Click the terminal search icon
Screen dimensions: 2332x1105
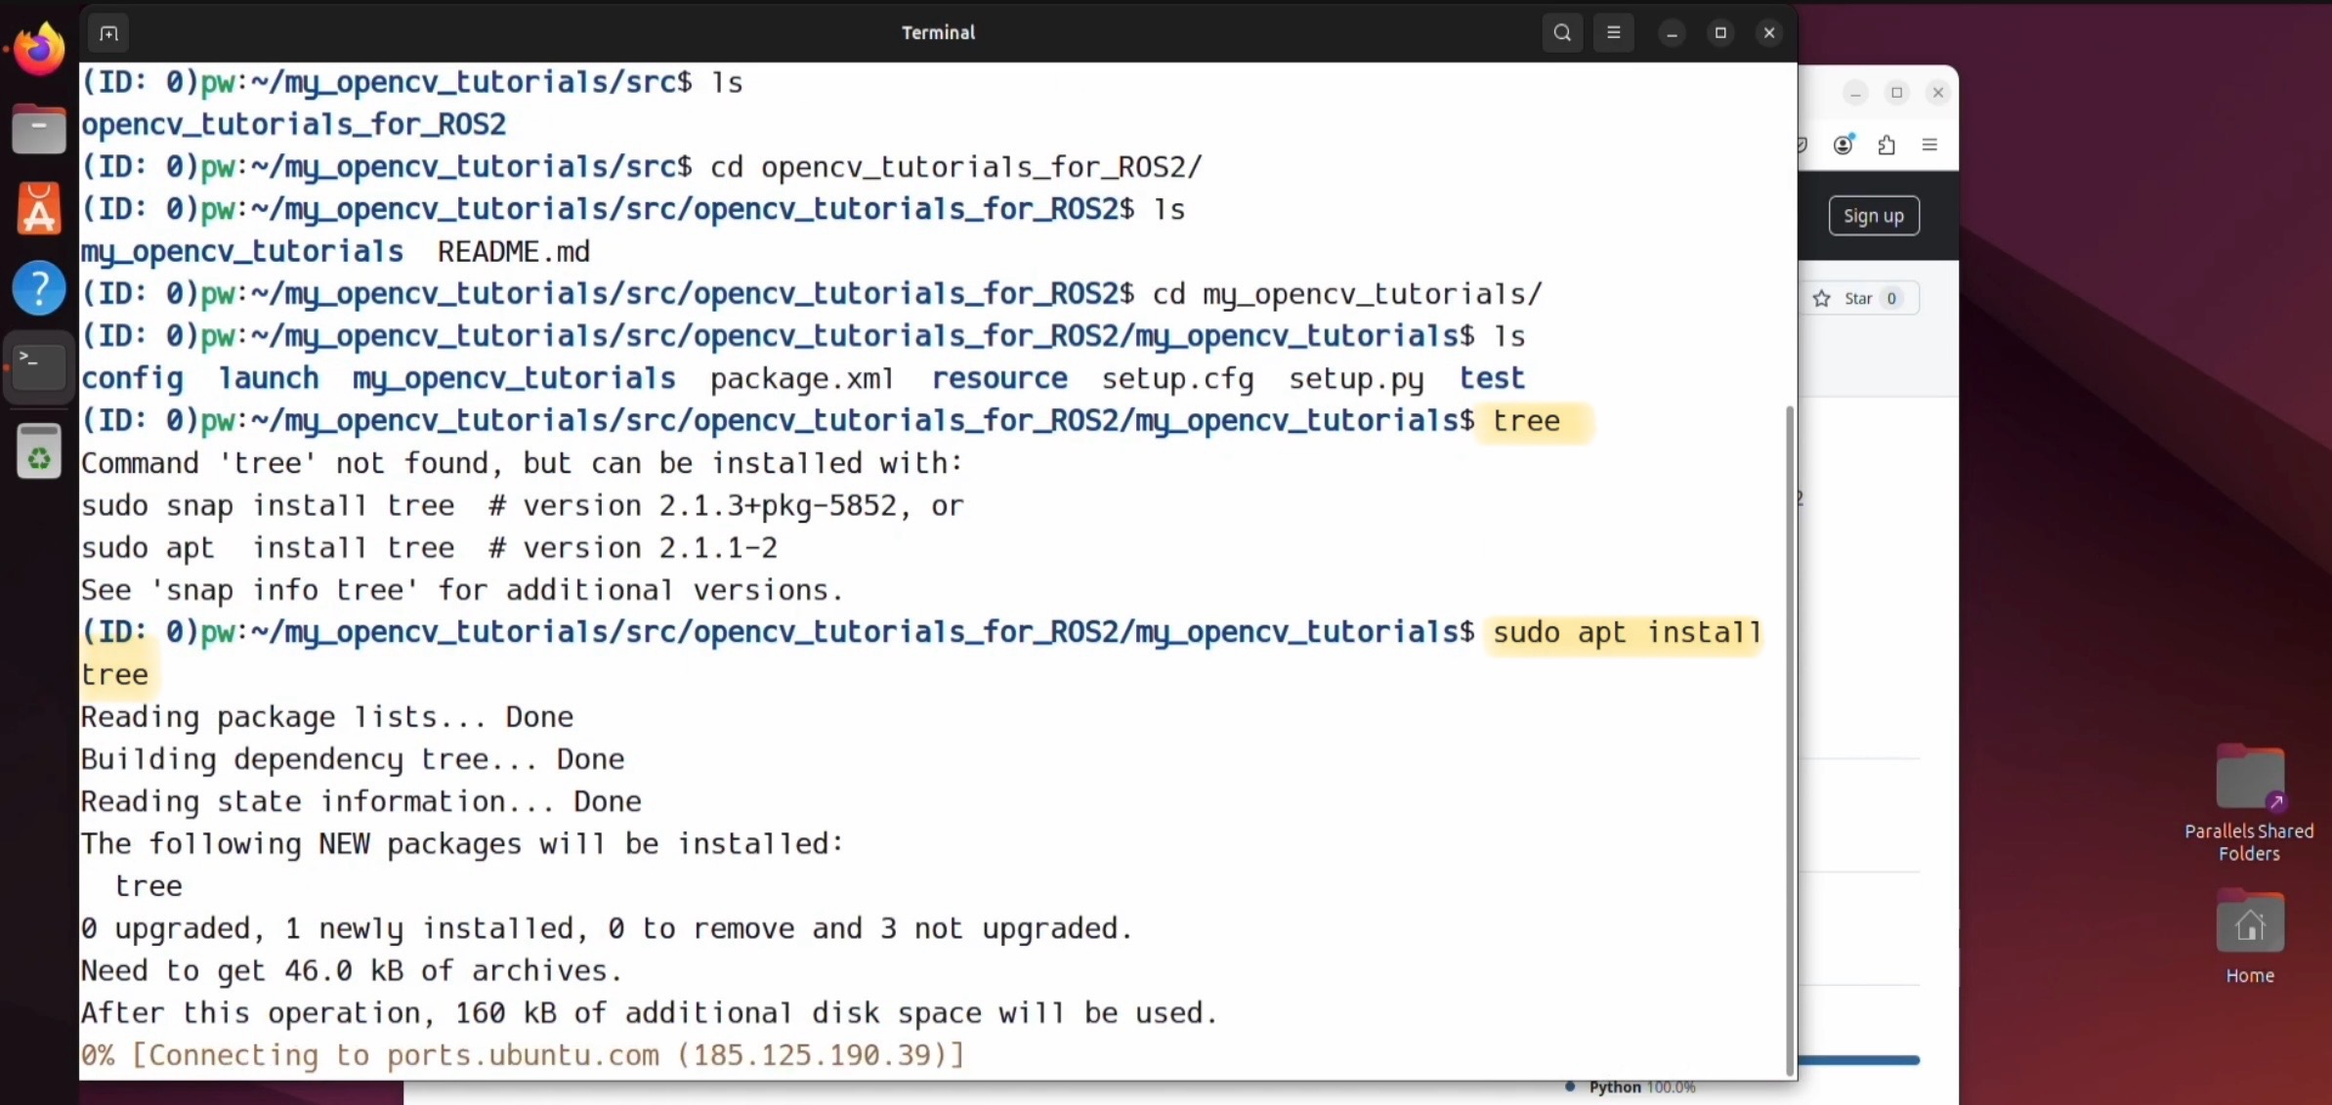[1562, 33]
